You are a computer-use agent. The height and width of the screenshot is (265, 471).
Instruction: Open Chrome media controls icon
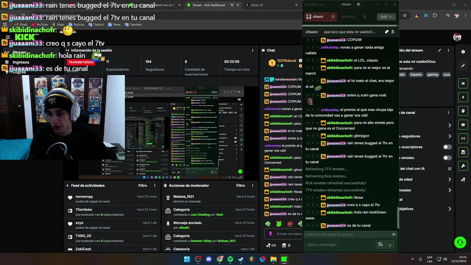coord(447,15)
